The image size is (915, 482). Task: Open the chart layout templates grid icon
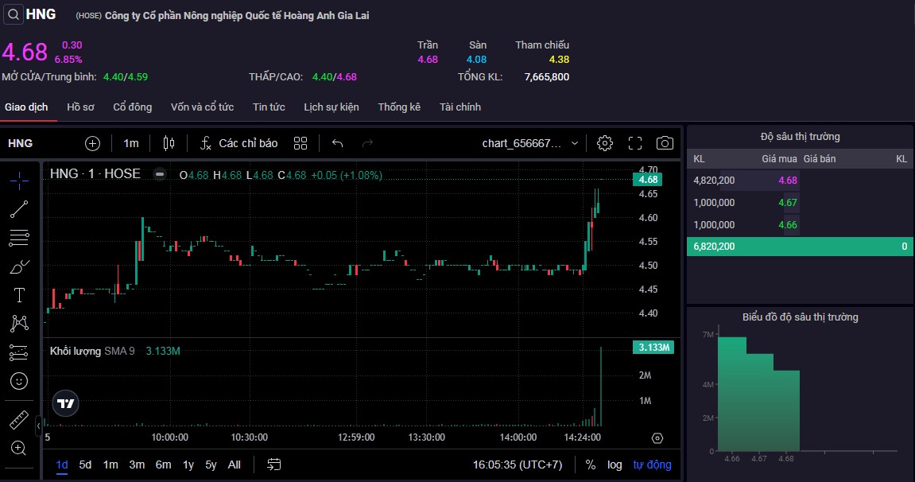click(300, 143)
